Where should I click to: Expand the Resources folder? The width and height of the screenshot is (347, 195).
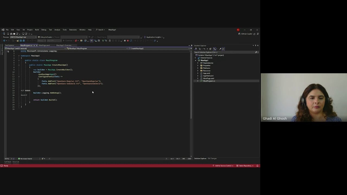198,70
